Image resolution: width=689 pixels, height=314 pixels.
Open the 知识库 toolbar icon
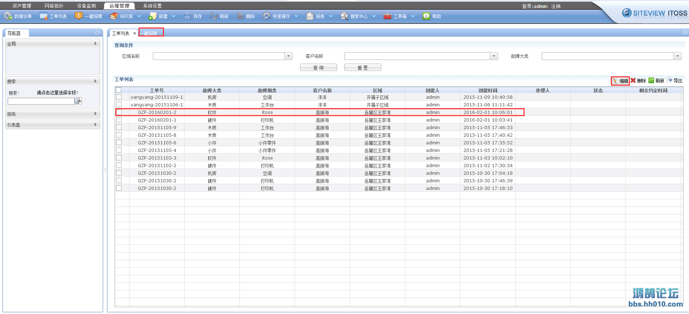114,16
